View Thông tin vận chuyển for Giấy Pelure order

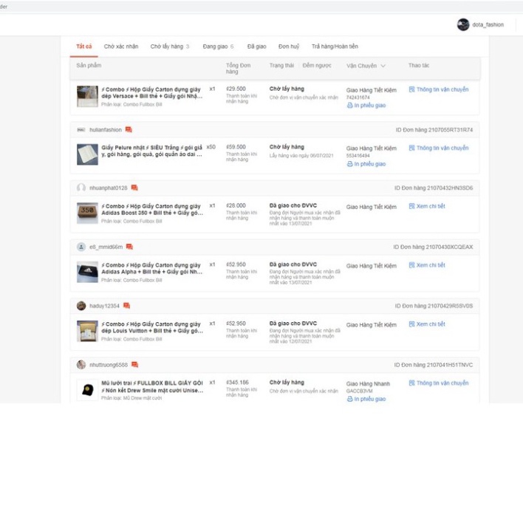[x=439, y=148]
